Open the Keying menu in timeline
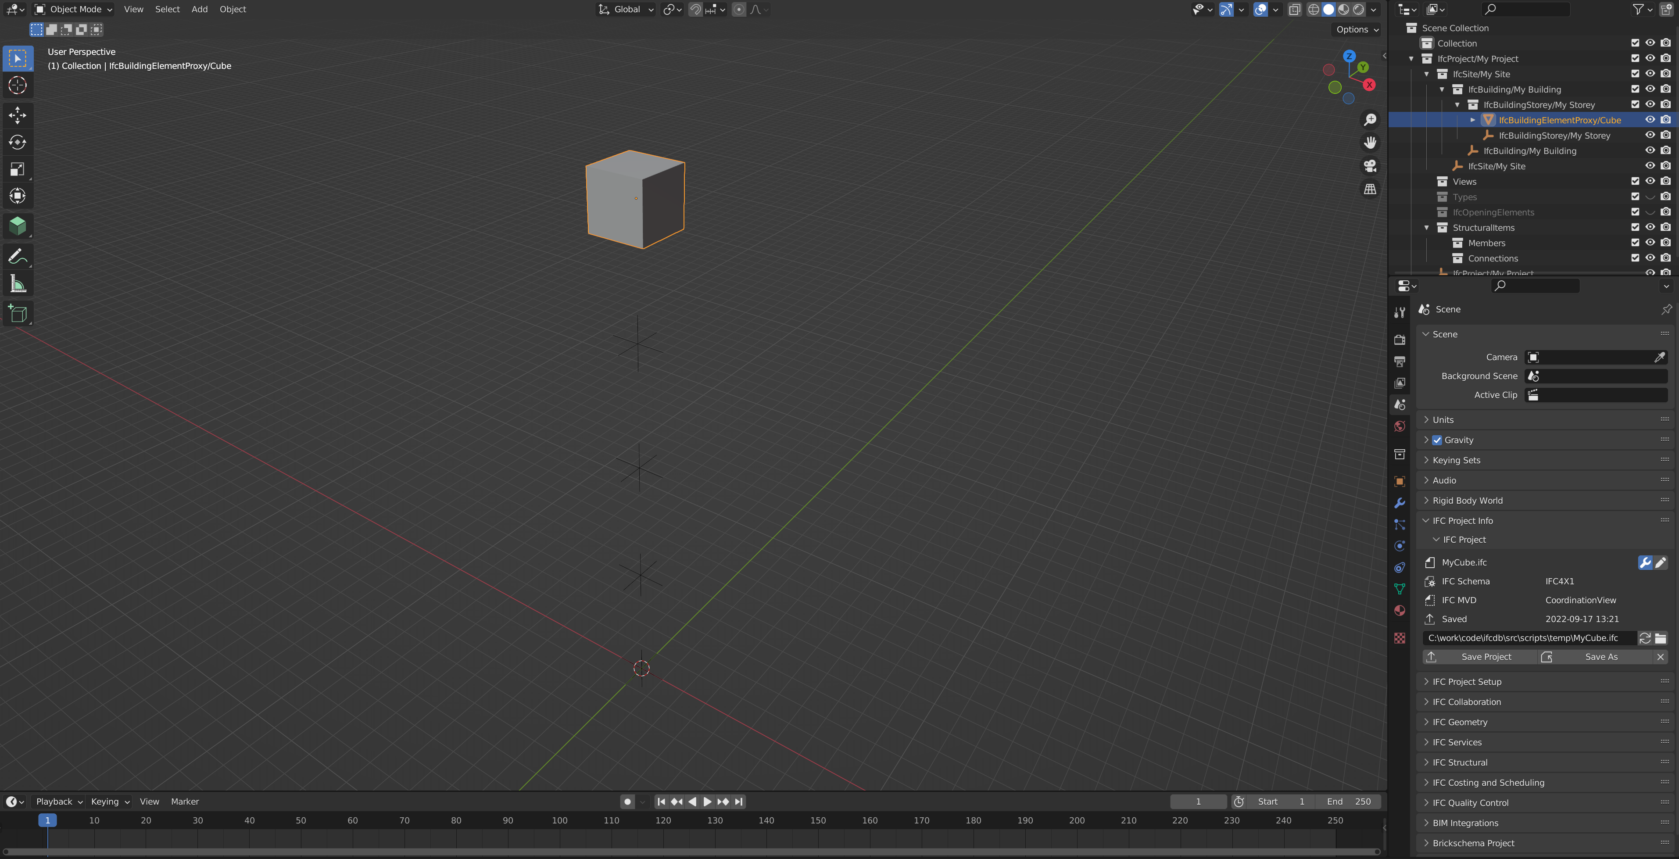1679x859 pixels. 110,802
